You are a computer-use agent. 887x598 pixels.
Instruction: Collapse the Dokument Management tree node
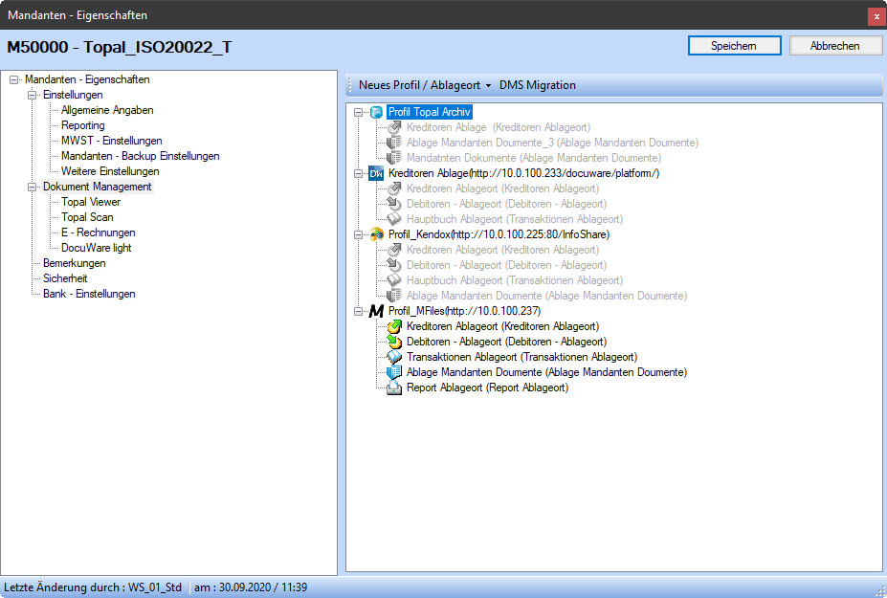tap(33, 187)
